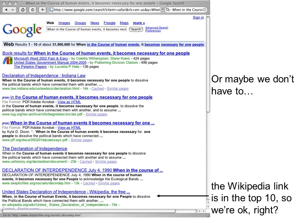
Task: Click the book results stack icon
Action: pos(7,61)
